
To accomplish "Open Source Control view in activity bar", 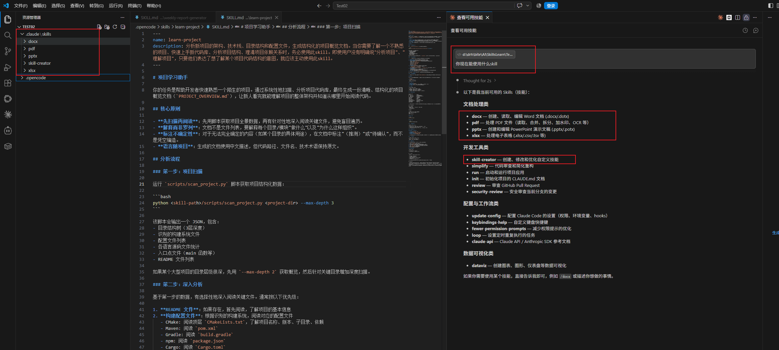I will (8, 51).
